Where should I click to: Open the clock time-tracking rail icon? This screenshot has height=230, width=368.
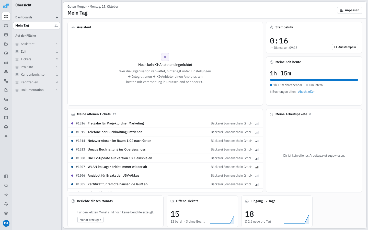coord(6,53)
